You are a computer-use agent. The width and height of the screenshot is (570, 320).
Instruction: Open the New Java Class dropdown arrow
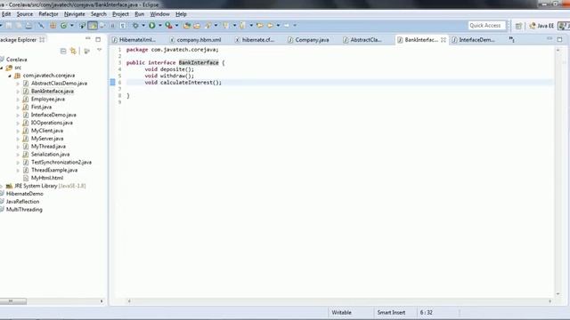(71, 26)
